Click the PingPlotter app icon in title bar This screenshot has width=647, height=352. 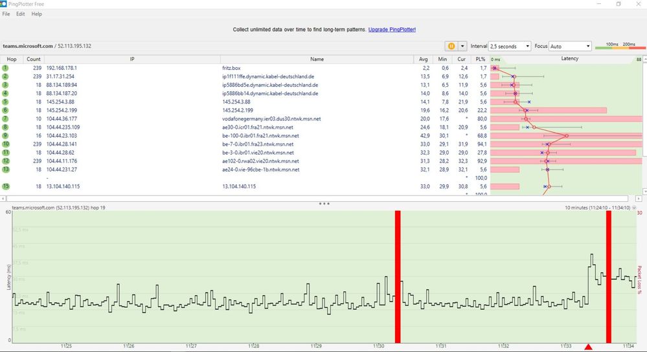click(x=3, y=4)
